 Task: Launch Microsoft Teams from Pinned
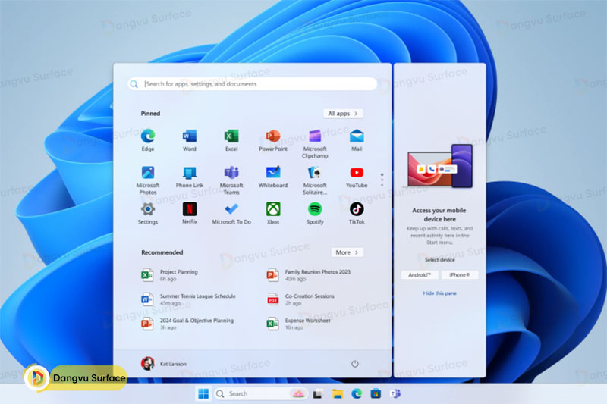[231, 180]
